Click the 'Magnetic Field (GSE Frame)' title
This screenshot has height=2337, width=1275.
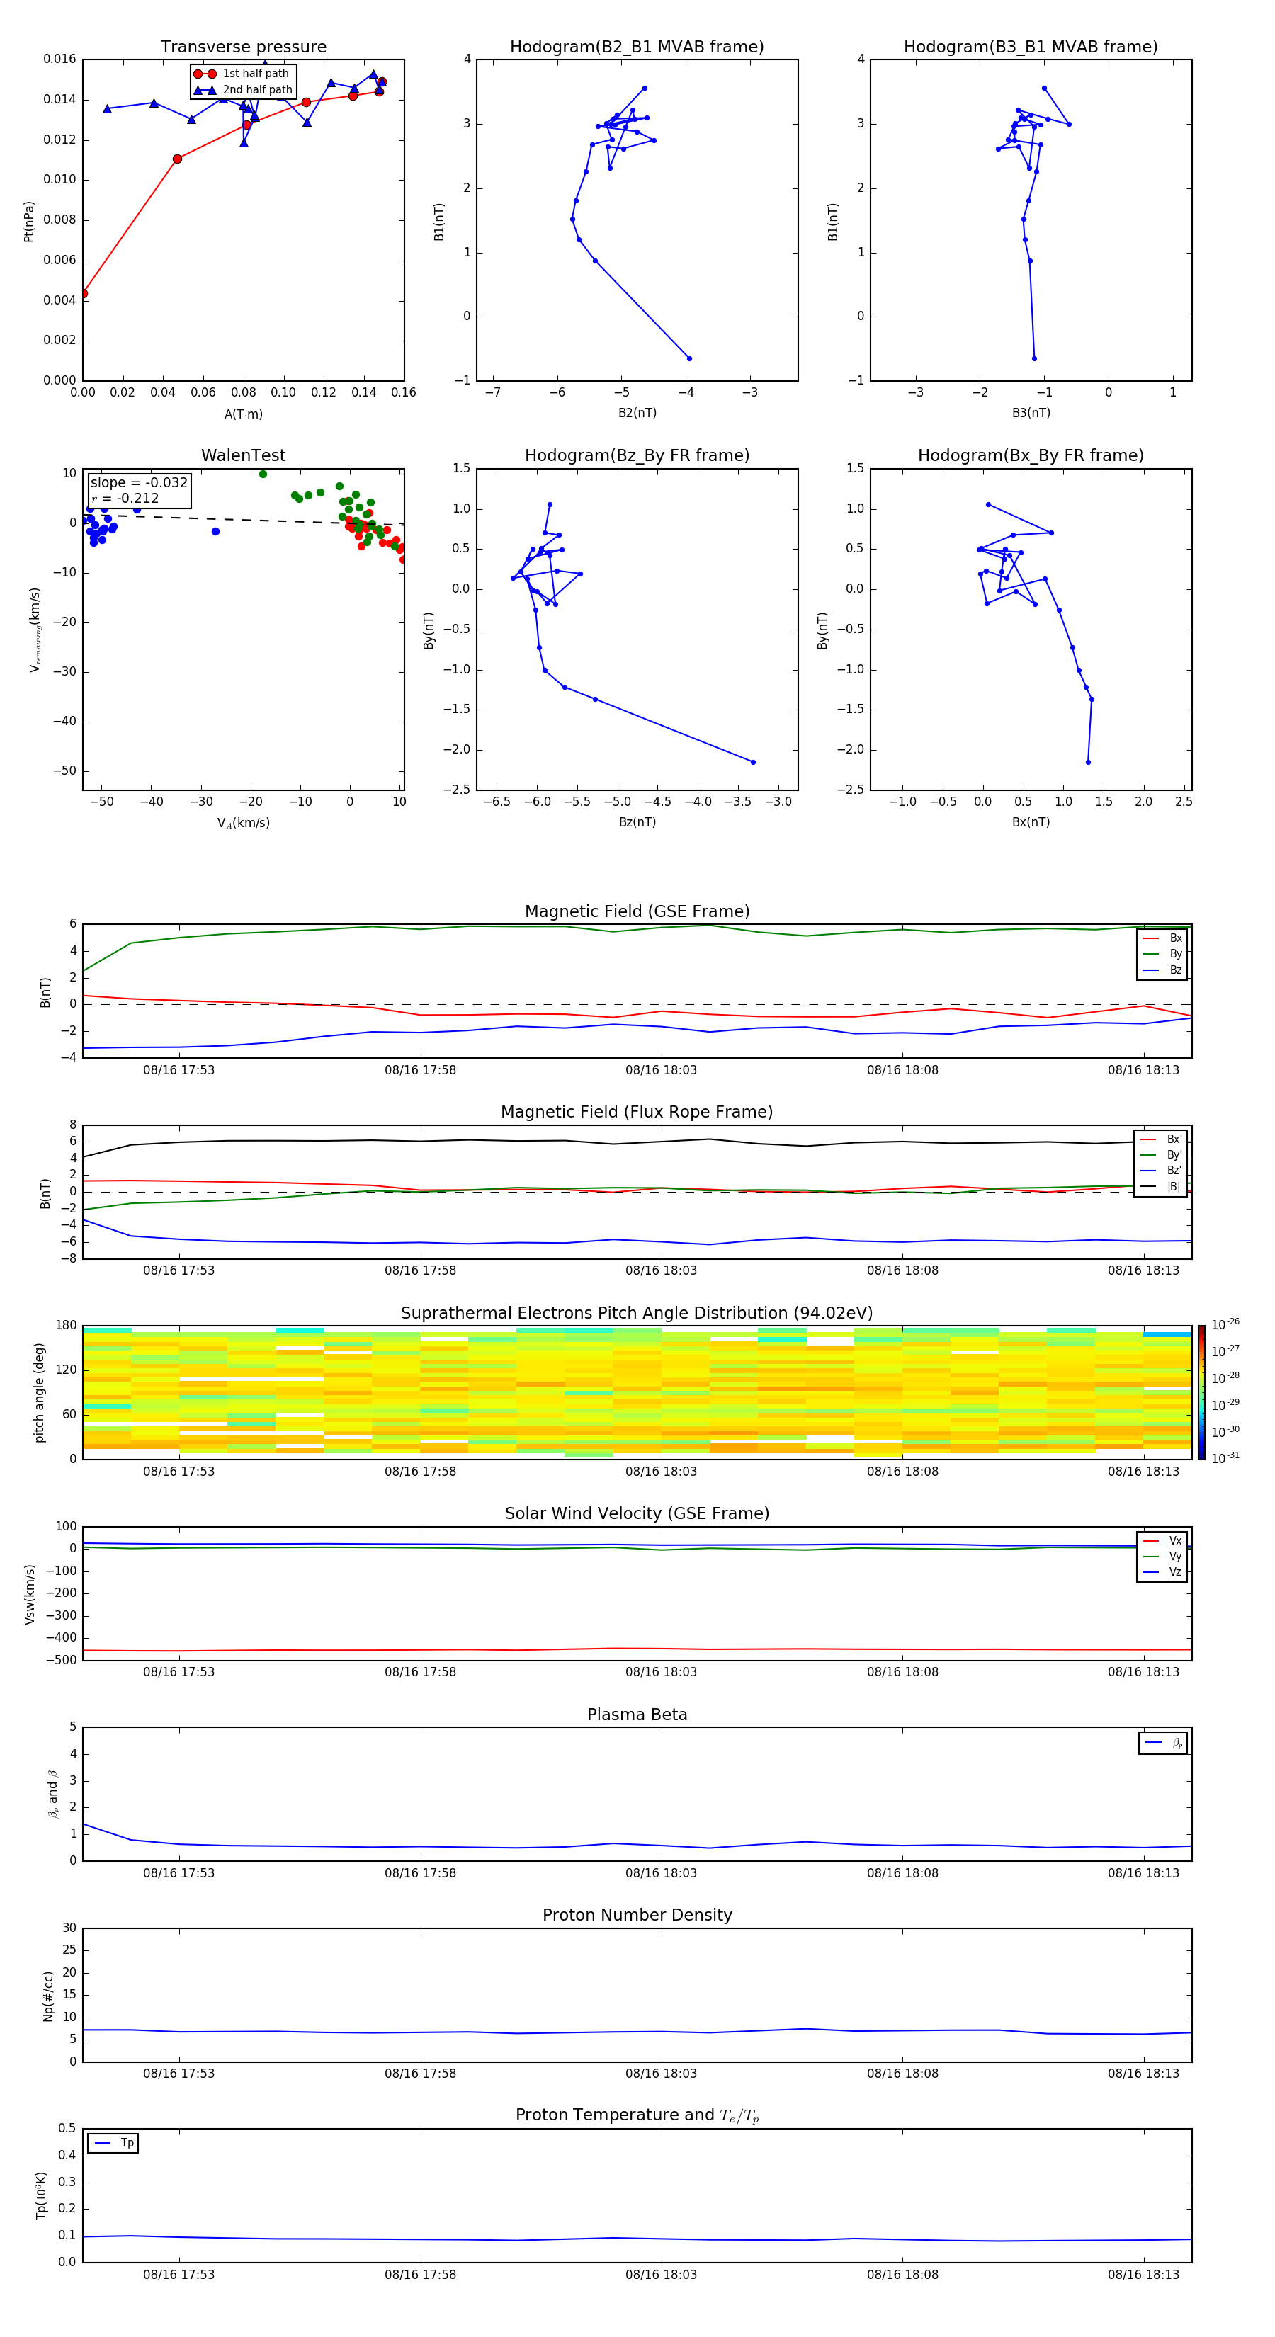pyautogui.click(x=637, y=911)
